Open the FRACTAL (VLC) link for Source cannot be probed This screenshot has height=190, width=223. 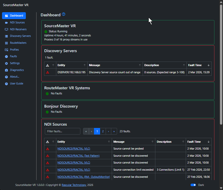(74, 149)
